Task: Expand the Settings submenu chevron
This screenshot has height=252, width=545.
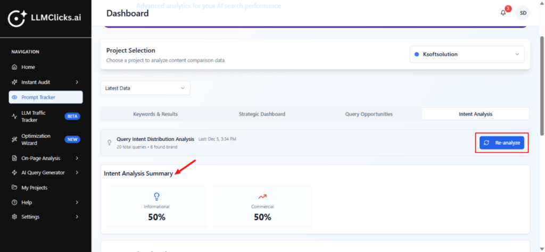Action: pyautogui.click(x=77, y=217)
